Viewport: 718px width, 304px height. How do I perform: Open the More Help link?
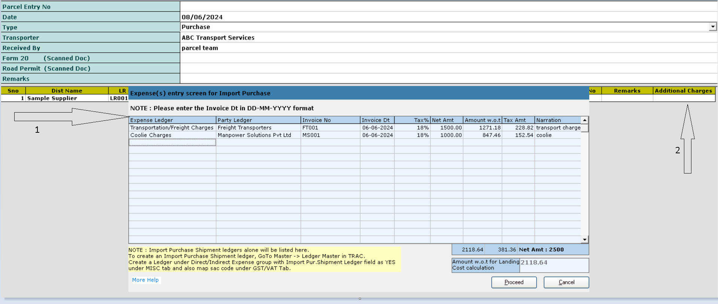pos(145,280)
